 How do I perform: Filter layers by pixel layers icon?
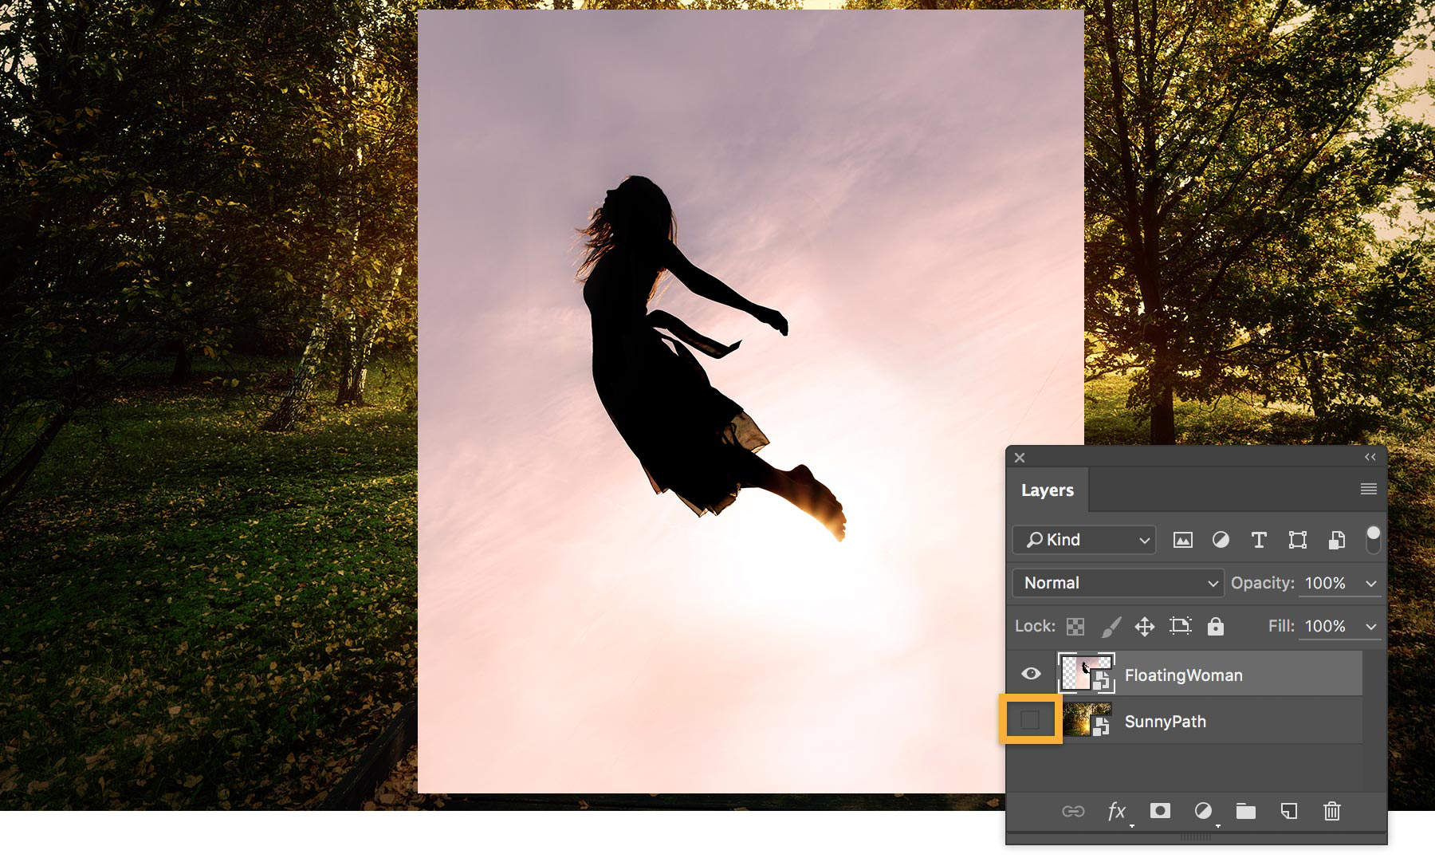point(1182,540)
